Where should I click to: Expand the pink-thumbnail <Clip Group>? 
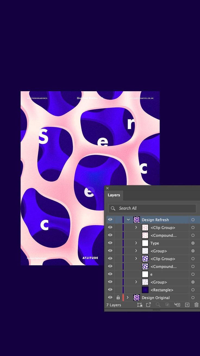[136, 227]
